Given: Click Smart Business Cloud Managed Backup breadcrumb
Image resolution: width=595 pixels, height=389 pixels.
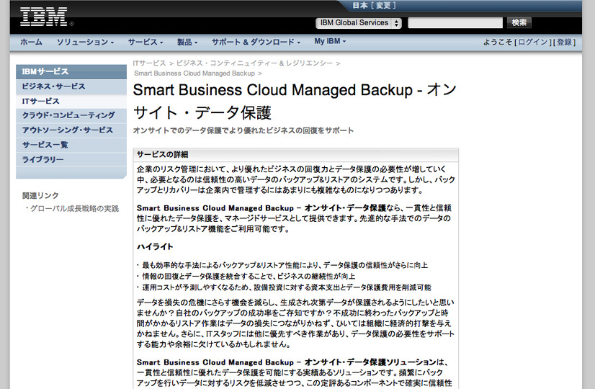Looking at the screenshot, I should tap(194, 73).
